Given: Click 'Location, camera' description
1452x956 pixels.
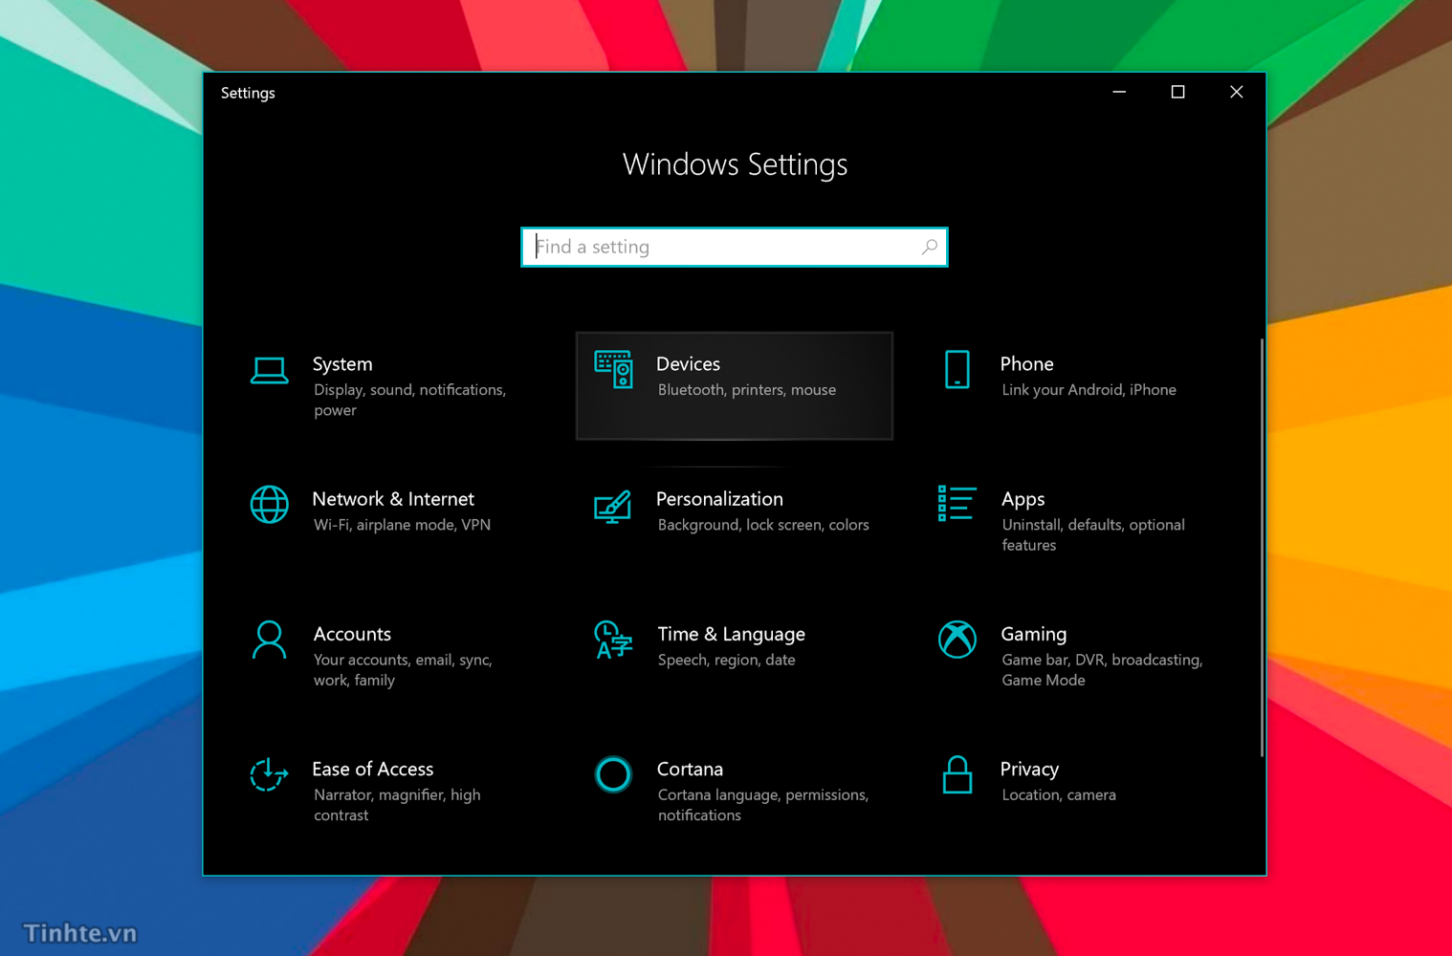Looking at the screenshot, I should [x=1059, y=794].
